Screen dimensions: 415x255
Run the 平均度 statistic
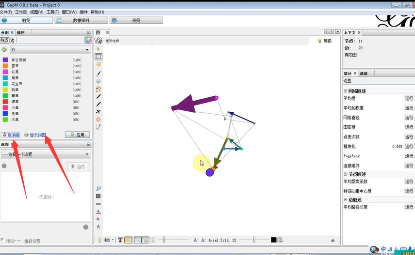(409, 98)
